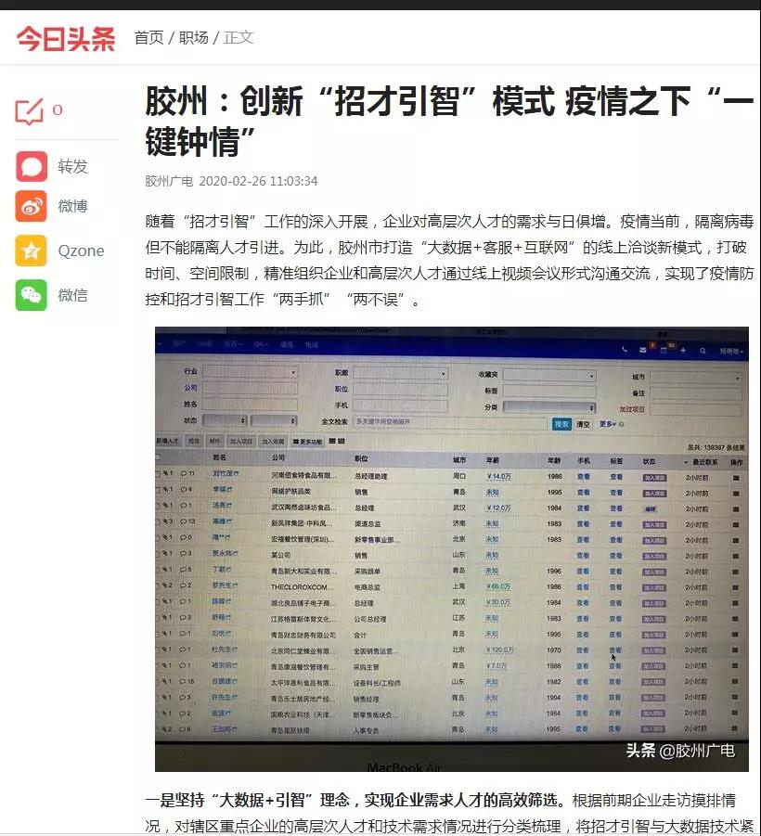Viewport: 761px width, 836px height.
Task: Click the 今日头条 logo
Action: (66, 38)
